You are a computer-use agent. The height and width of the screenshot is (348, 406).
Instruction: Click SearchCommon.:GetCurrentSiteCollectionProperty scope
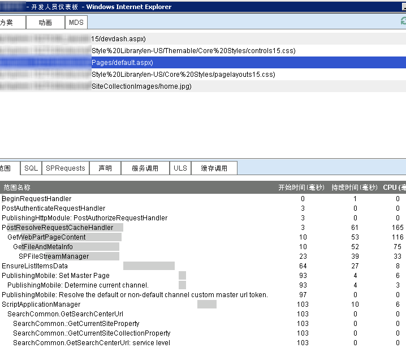(92, 333)
